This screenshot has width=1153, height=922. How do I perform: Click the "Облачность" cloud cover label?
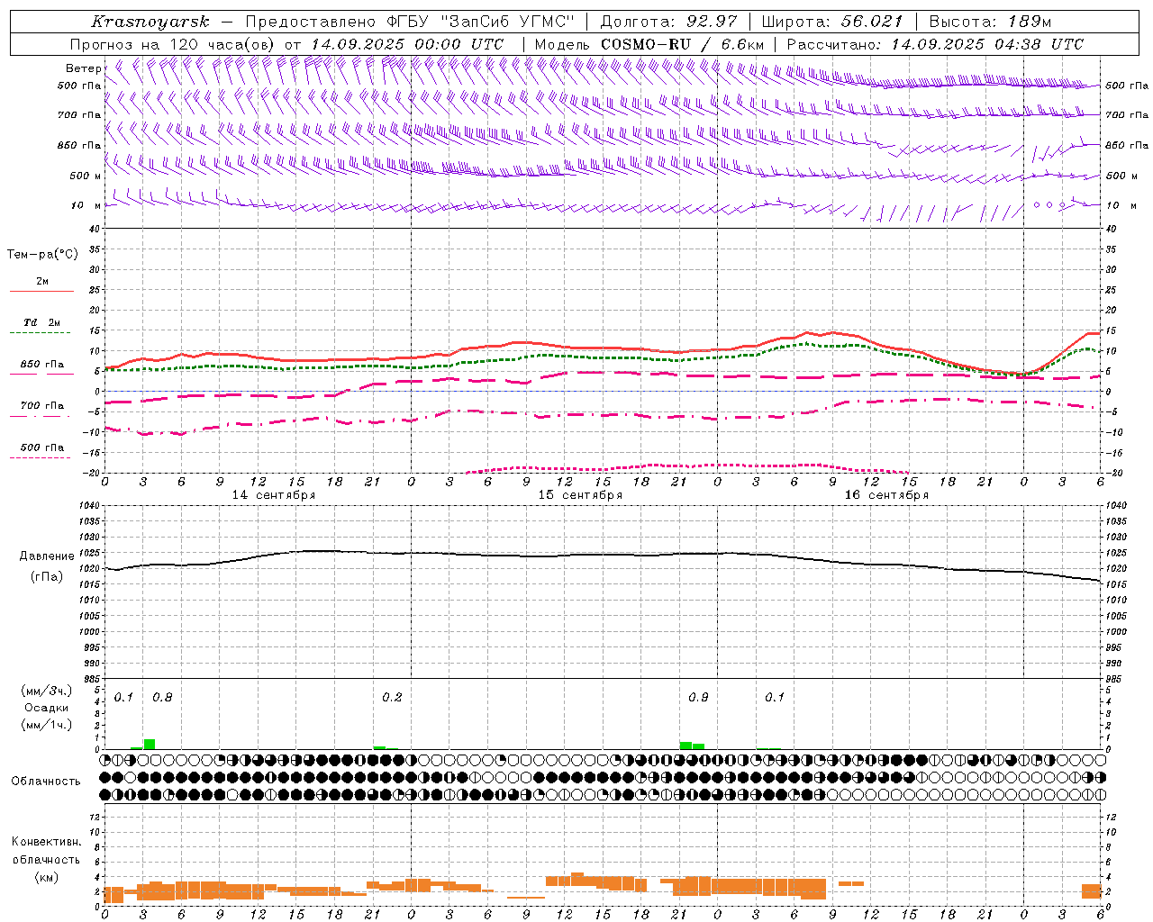46,782
